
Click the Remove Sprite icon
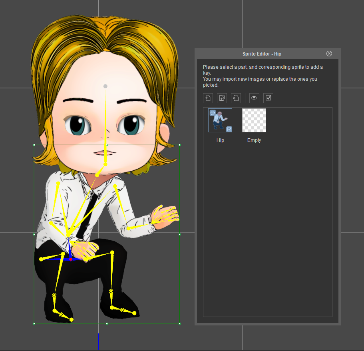tap(236, 98)
